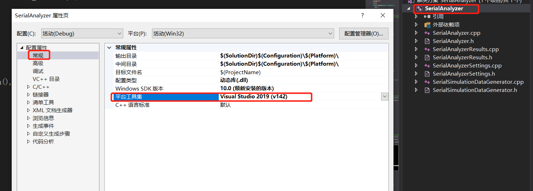
Task: Select VC++ 目录 in the property tree
Action: (46, 79)
